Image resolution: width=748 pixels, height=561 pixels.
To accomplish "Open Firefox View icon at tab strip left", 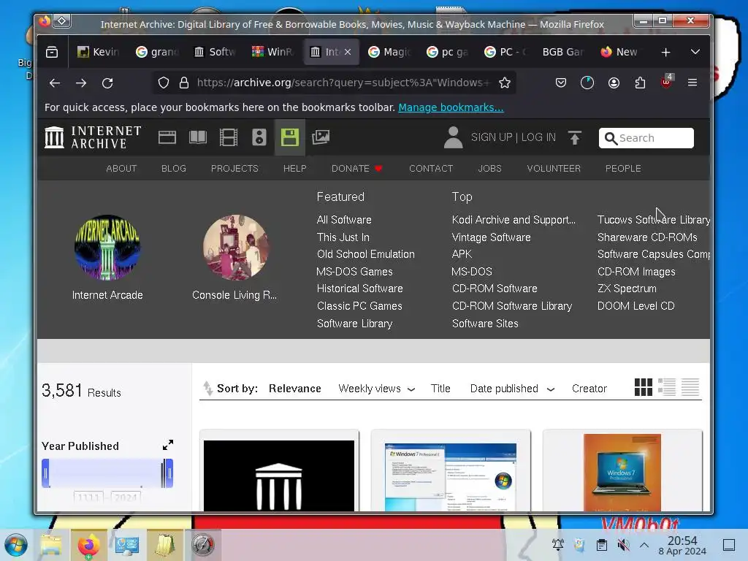I will [x=52, y=52].
